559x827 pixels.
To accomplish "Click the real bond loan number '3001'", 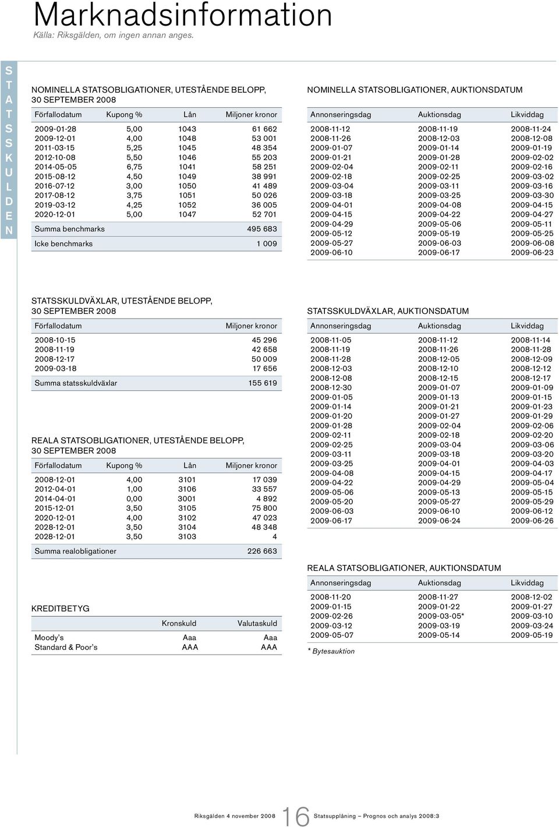I will click(x=187, y=499).
